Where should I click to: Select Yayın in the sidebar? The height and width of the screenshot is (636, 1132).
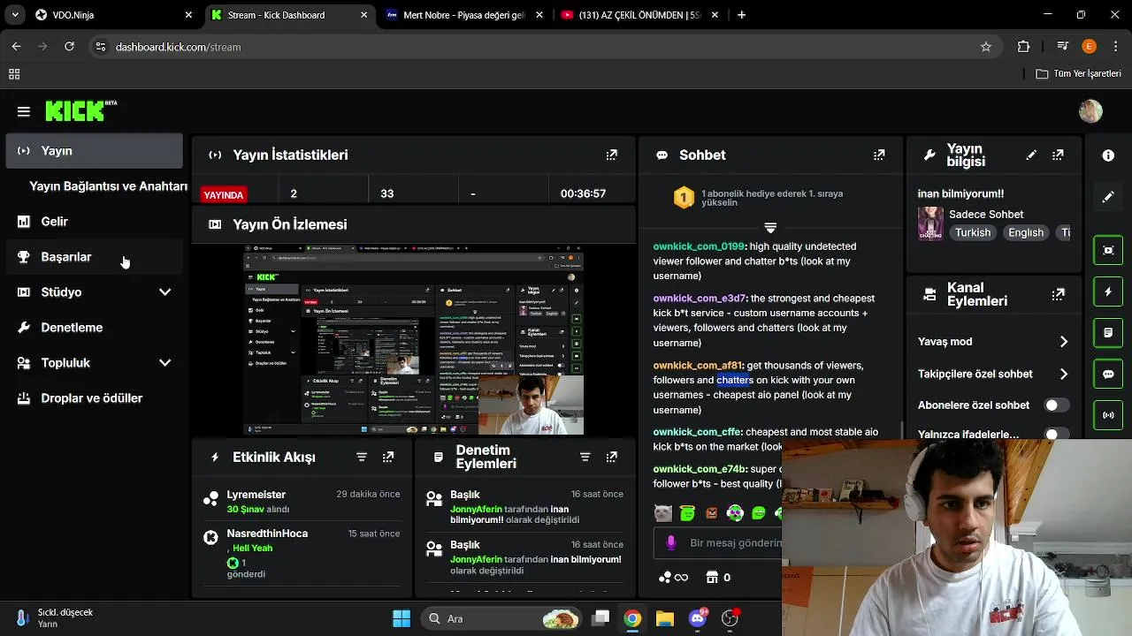(x=94, y=151)
